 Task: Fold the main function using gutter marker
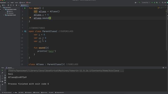28,8
